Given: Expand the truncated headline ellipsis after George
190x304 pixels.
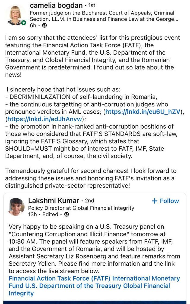Looking at the screenshot, I should point(176,19).
